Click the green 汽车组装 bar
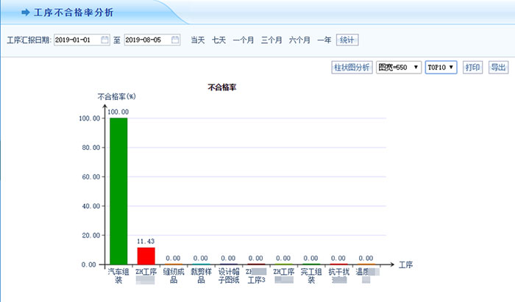Viewport: 515px width, 302px height. click(x=118, y=191)
